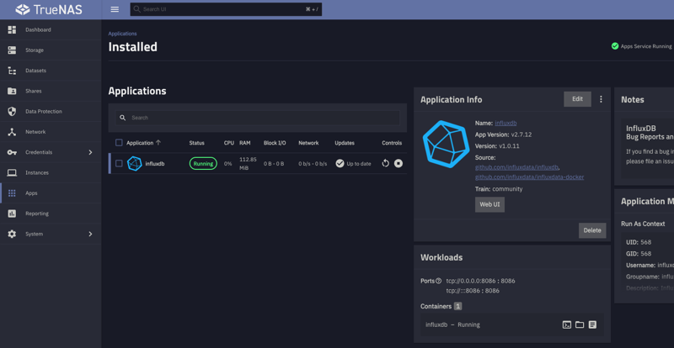Toggle the select-all applications checkbox
The height and width of the screenshot is (348, 674).
coord(119,143)
